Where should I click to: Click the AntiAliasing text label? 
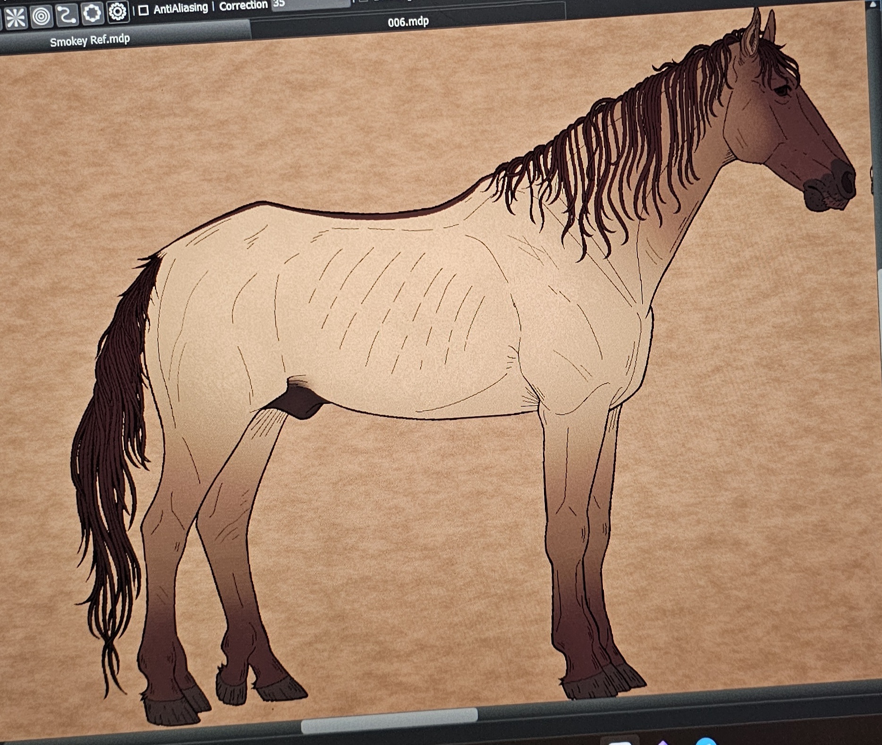tap(180, 8)
